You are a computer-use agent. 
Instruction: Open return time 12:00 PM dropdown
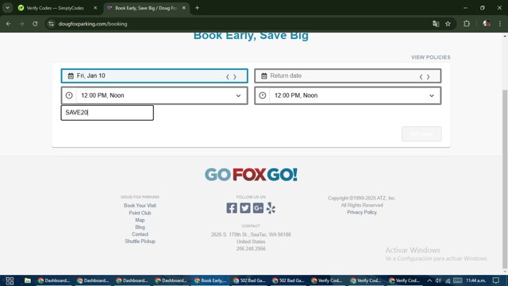(x=348, y=95)
